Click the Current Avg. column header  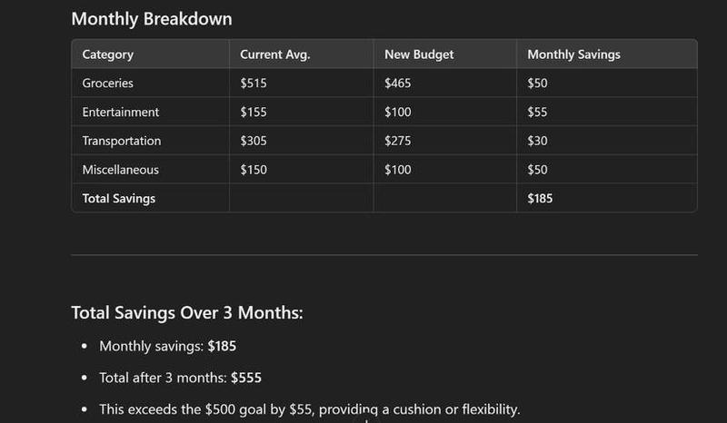275,54
